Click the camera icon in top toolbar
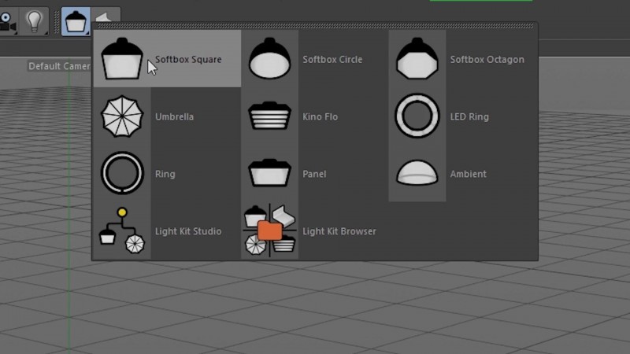 (x=8, y=20)
